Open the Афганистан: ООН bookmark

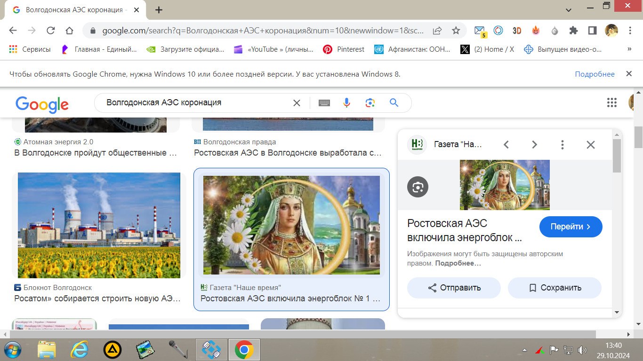pos(412,49)
